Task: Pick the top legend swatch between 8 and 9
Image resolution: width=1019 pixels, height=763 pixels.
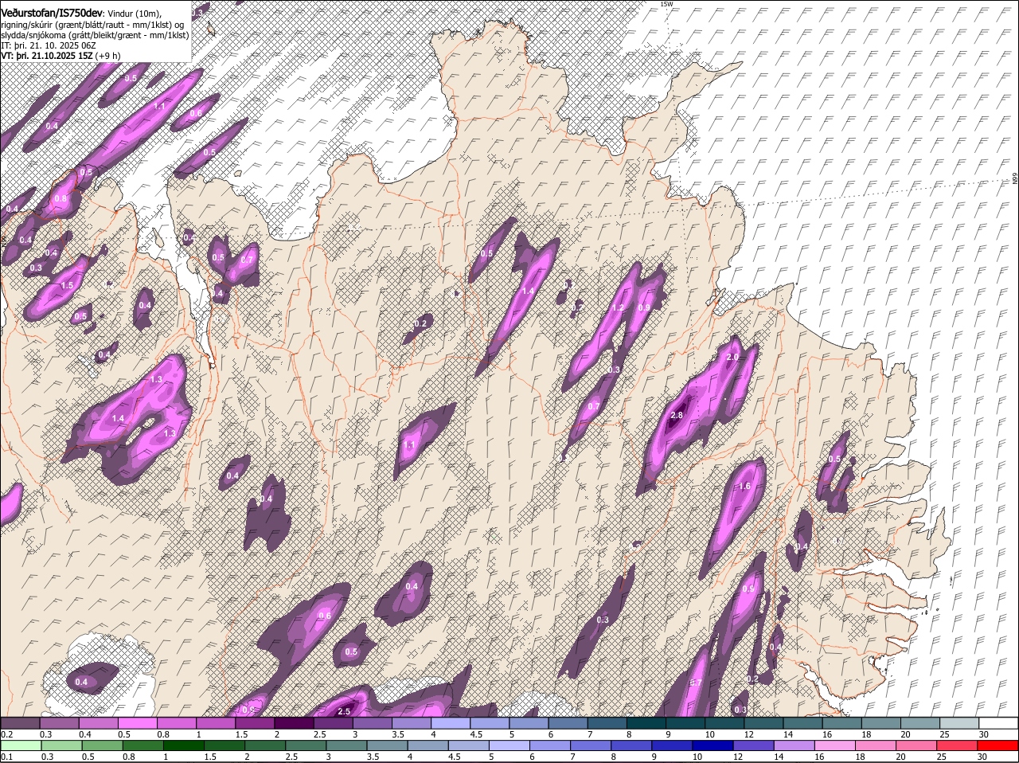Action: pos(646,722)
